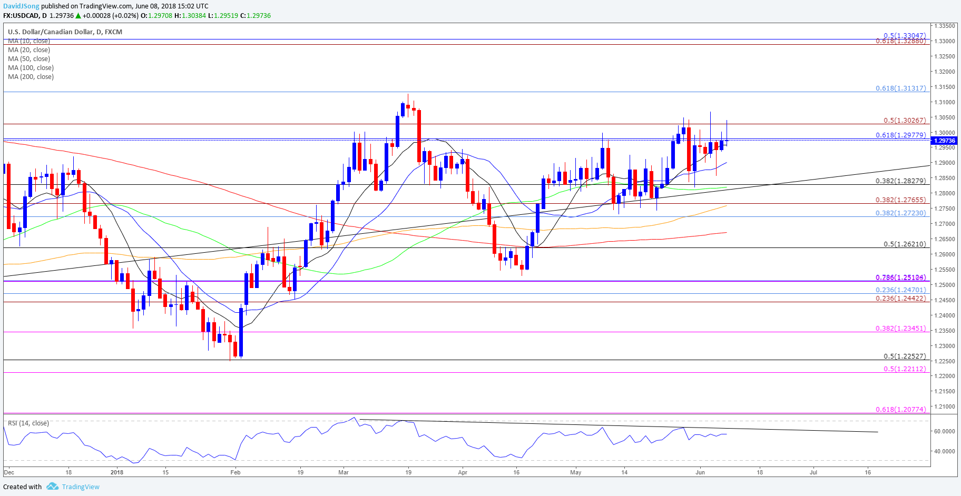
Task: Click the MA (20, close) indicator label
Action: (x=29, y=50)
